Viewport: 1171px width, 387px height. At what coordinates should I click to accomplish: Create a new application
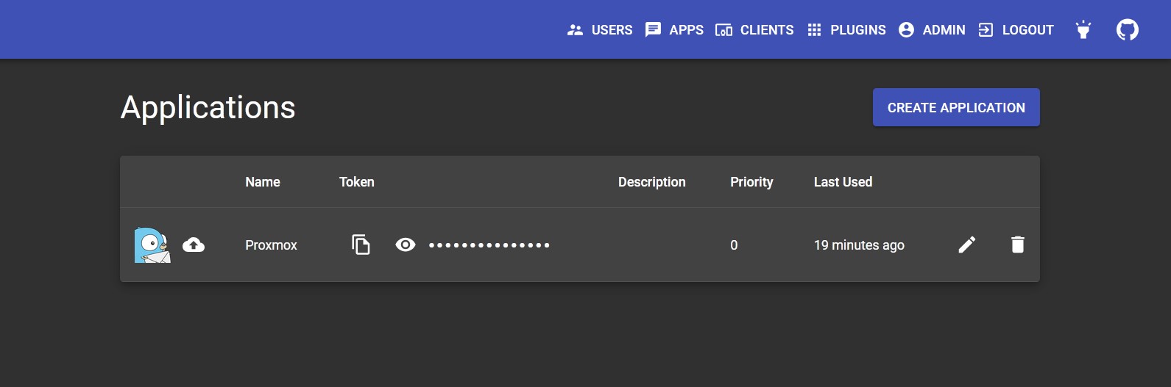956,107
